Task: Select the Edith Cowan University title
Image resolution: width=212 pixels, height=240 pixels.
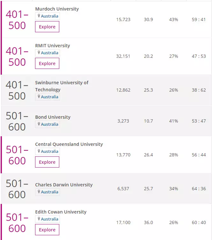Action: pyautogui.click(x=61, y=212)
